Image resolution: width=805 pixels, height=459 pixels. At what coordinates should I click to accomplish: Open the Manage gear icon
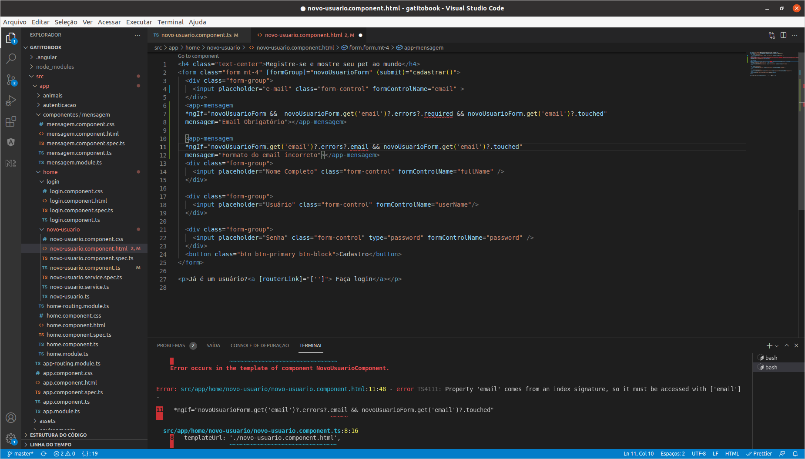coord(11,439)
